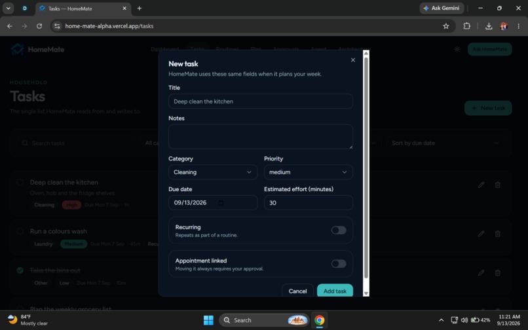Viewport: 528px width, 330px height.
Task: Open the browser downloads icon
Action: [x=489, y=26]
